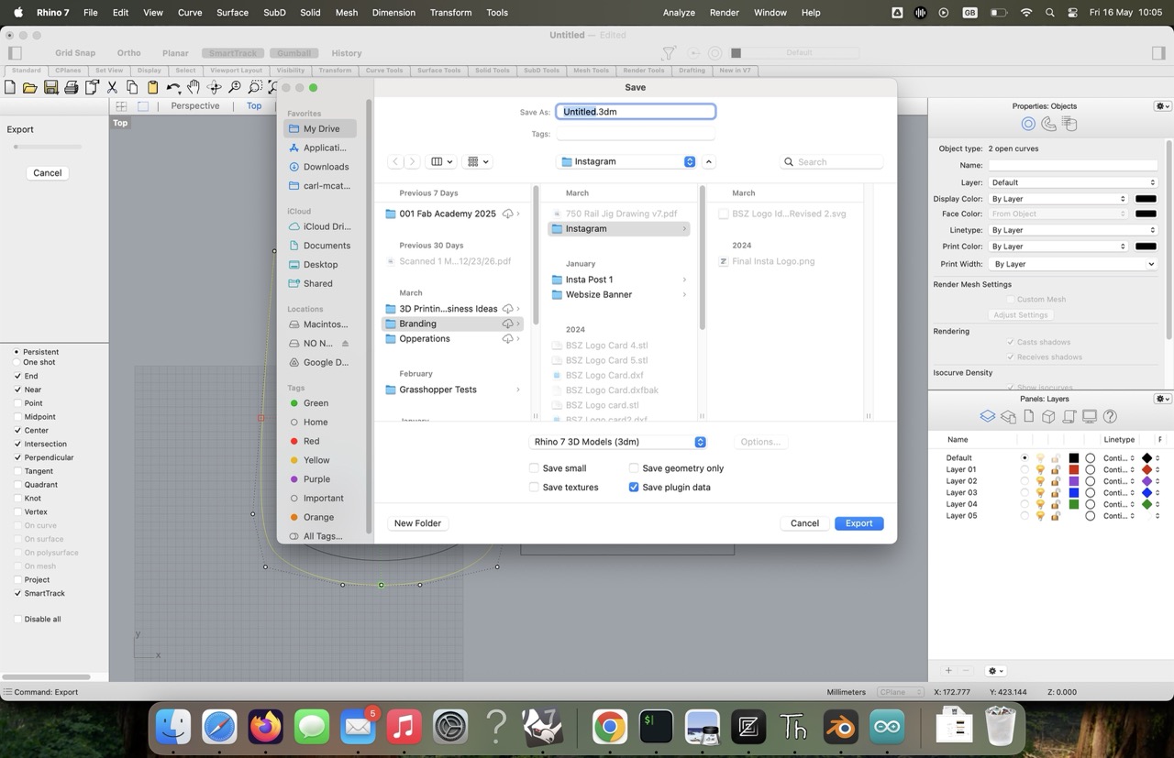The height and width of the screenshot is (758, 1174).
Task: Click the Save floppy disk toolbar icon
Action: tap(50, 87)
